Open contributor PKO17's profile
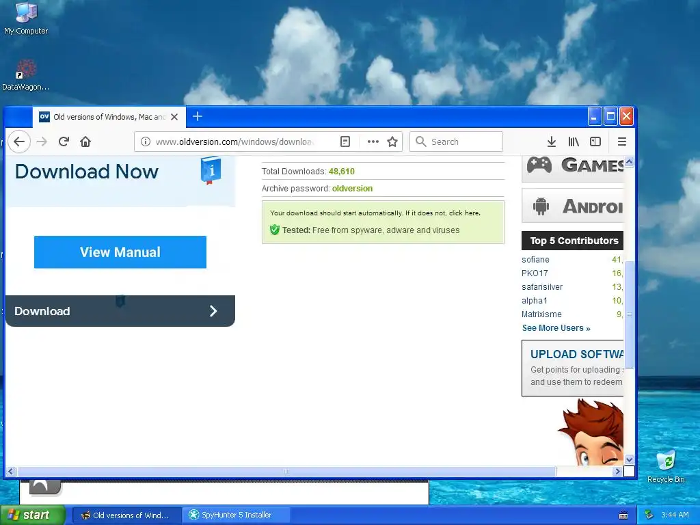Viewport: 700px width, 525px height. tap(535, 273)
